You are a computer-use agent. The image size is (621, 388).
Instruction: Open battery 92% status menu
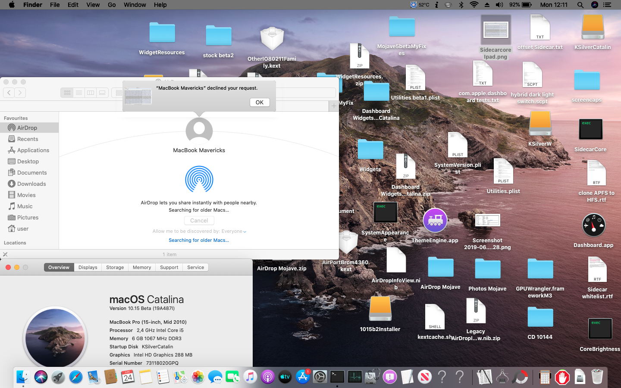tap(520, 5)
